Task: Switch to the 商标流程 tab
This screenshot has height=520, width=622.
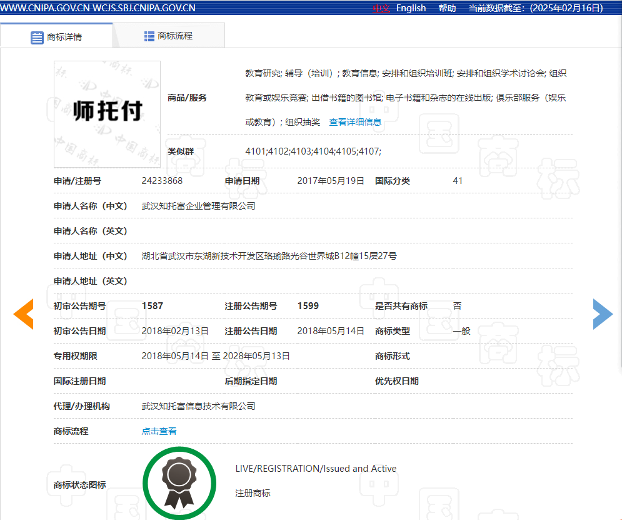Action: click(169, 36)
